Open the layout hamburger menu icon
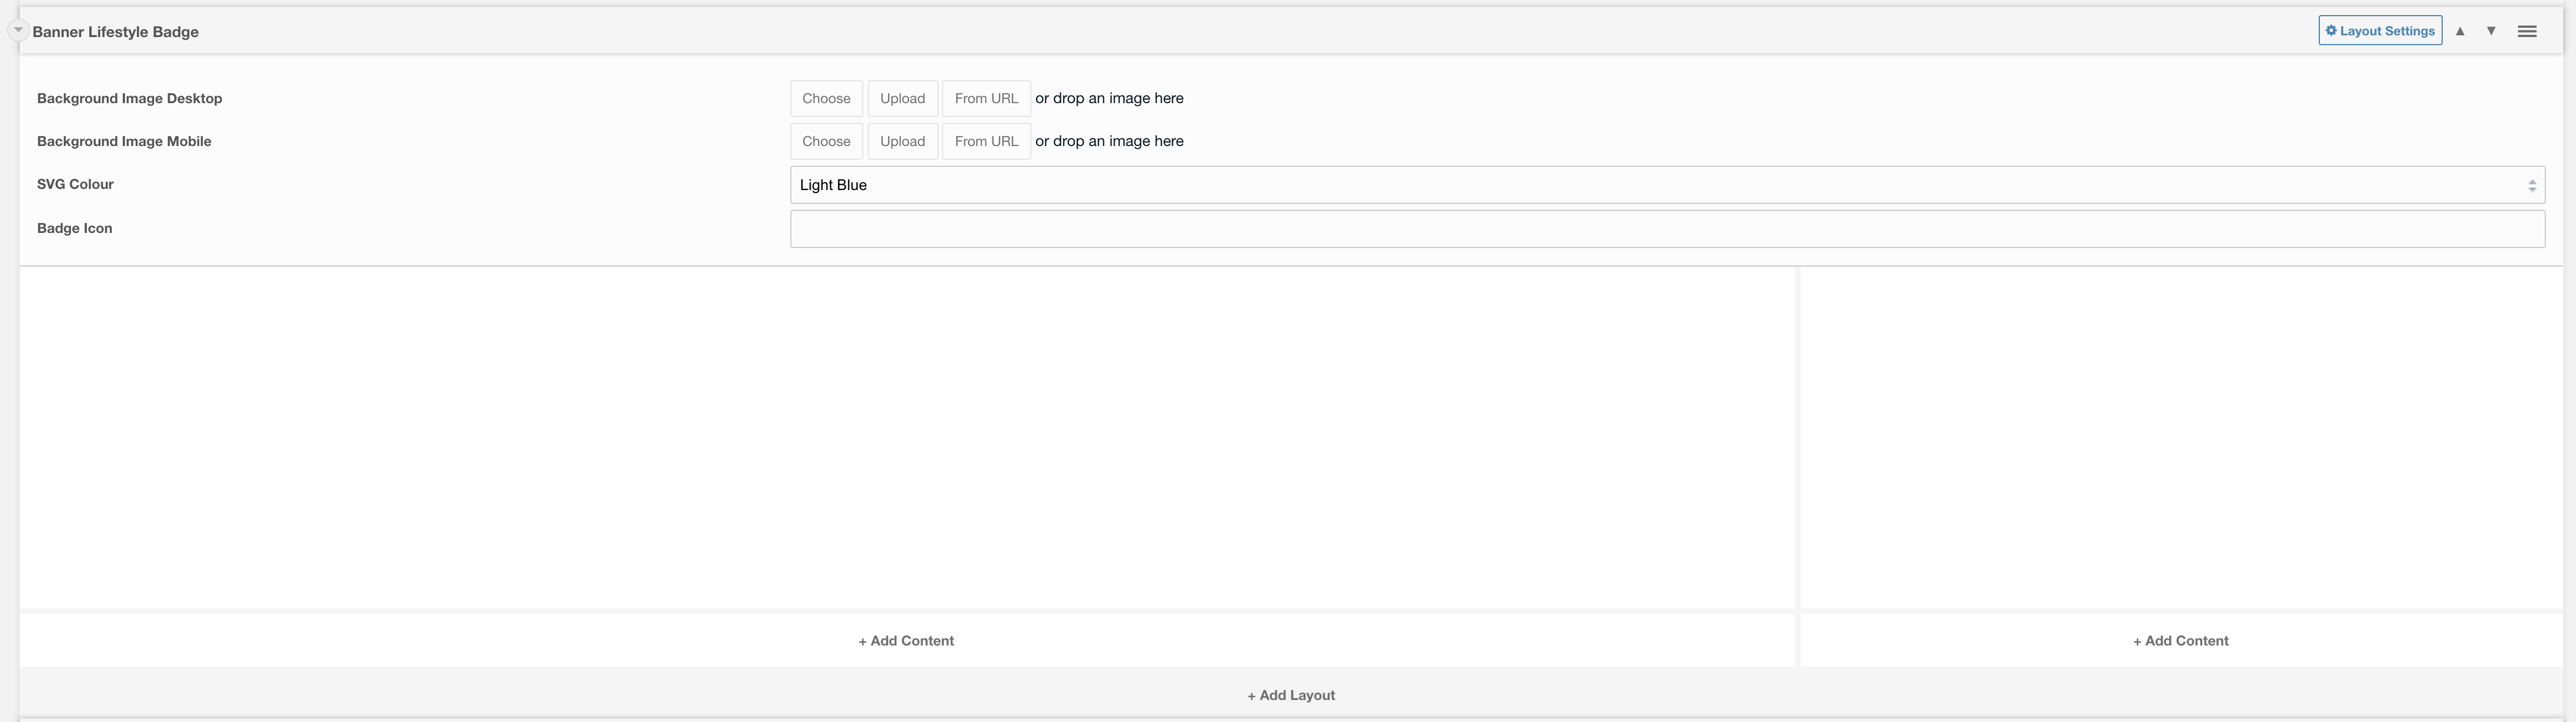The image size is (2576, 722). pos(2527,31)
